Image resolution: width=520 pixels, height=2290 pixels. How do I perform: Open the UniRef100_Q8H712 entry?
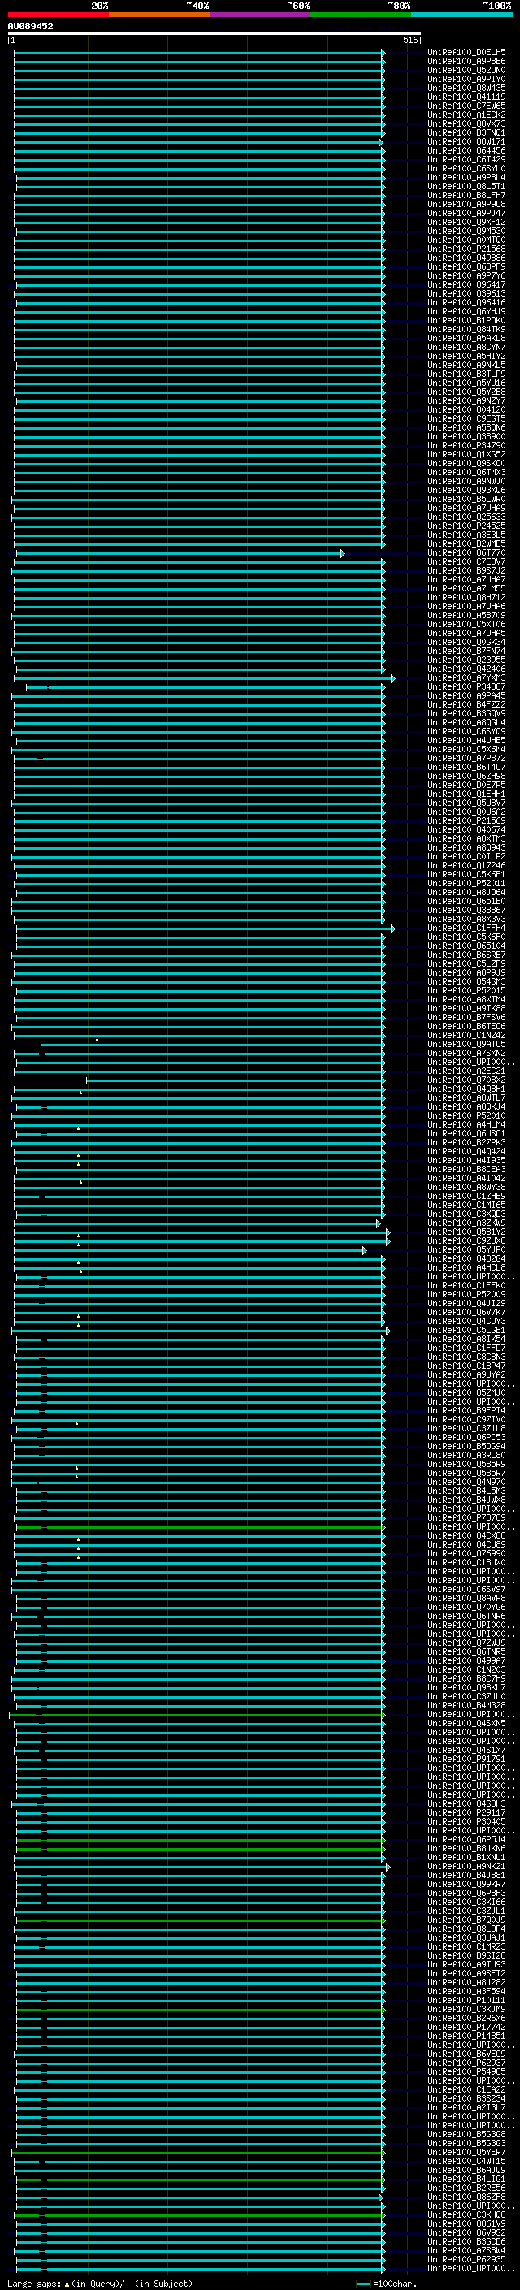pyautogui.click(x=466, y=598)
